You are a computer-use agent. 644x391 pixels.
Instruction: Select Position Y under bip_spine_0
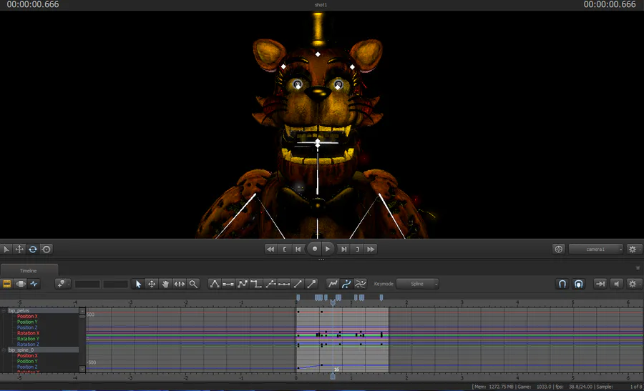coord(27,361)
